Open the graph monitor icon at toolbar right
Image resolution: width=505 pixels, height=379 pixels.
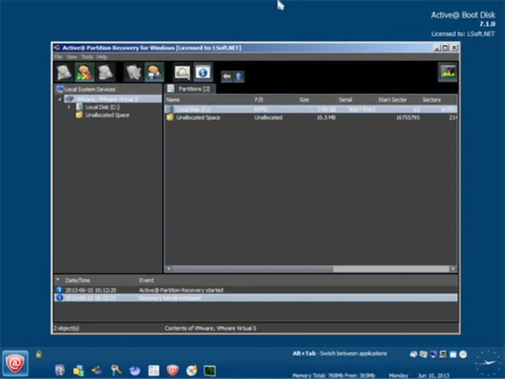tap(448, 72)
